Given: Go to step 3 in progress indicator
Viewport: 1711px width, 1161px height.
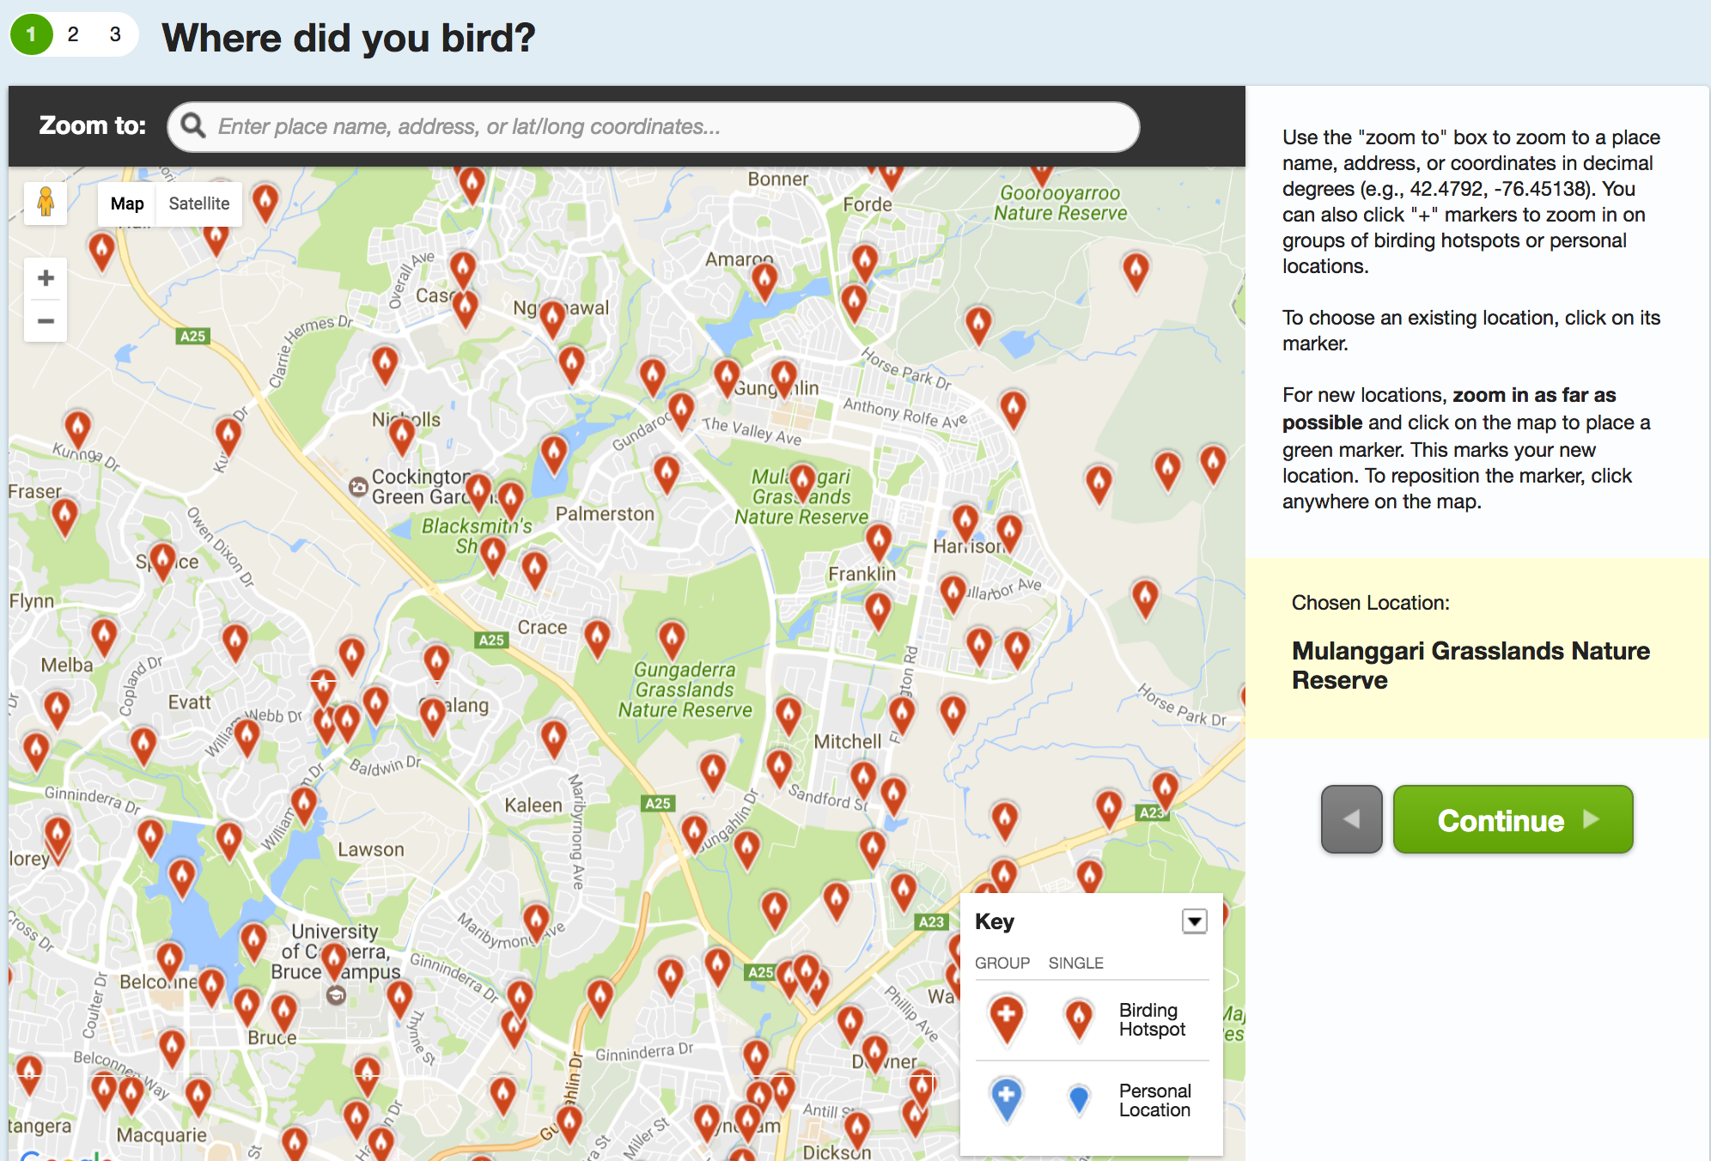Looking at the screenshot, I should (x=115, y=34).
